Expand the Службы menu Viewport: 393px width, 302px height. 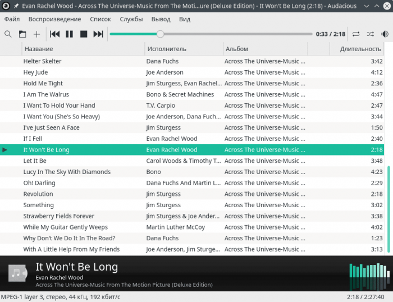[x=131, y=19]
